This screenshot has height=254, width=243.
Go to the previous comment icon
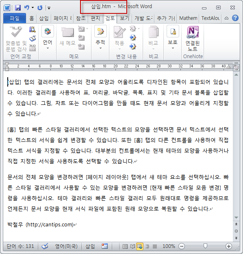[81, 38]
